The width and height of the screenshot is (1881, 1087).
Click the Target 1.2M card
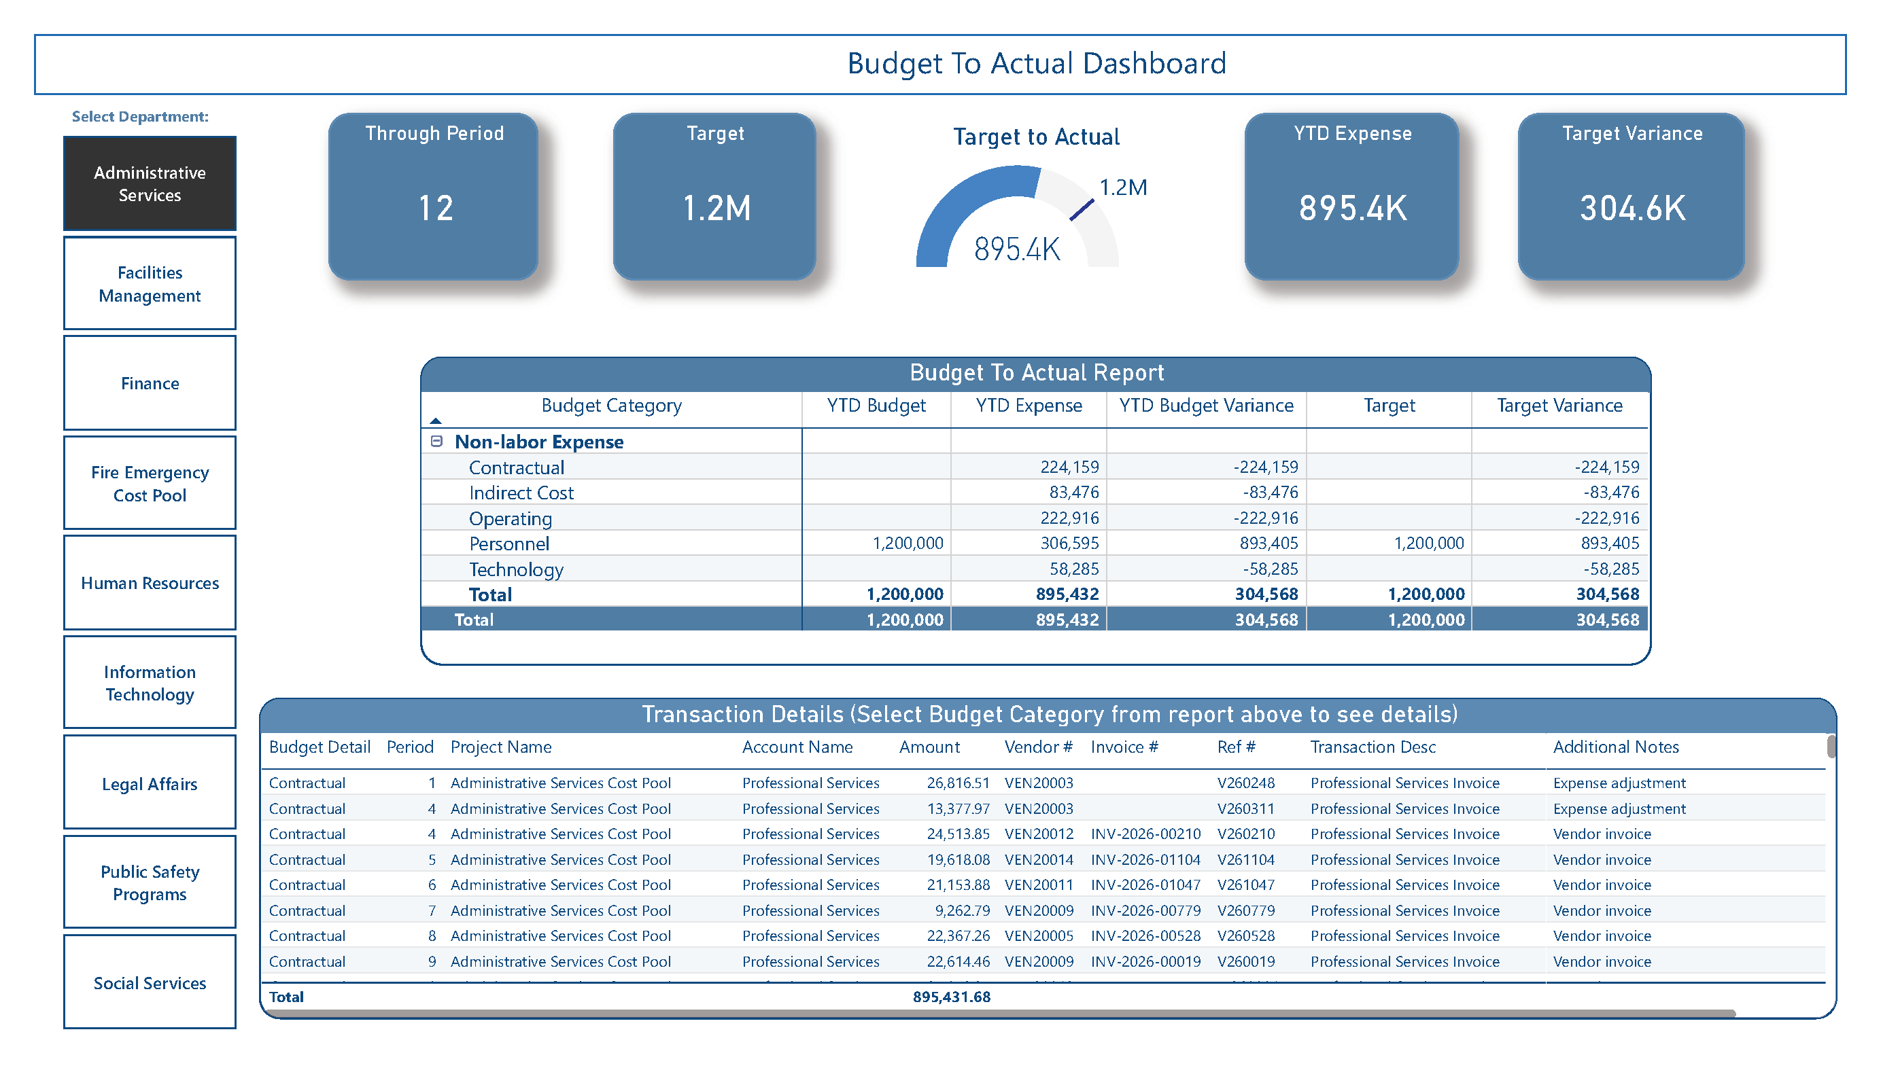click(714, 196)
